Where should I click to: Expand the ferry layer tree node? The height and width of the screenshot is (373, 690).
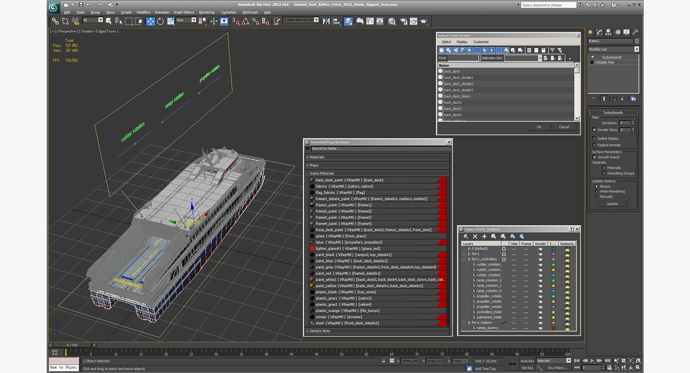(x=464, y=254)
